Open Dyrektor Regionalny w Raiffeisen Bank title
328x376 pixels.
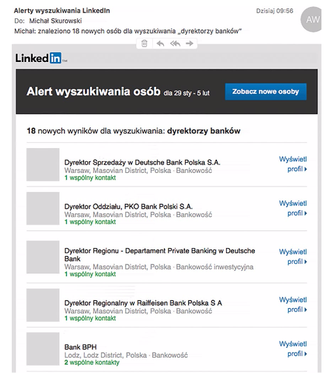click(x=143, y=303)
